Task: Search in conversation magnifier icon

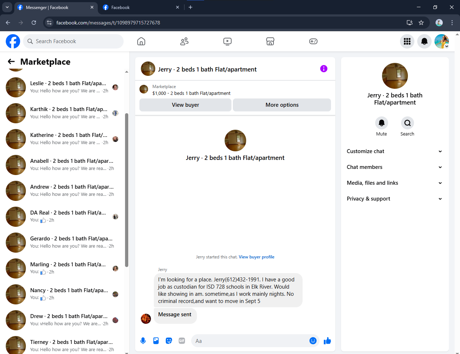Action: pos(408,123)
